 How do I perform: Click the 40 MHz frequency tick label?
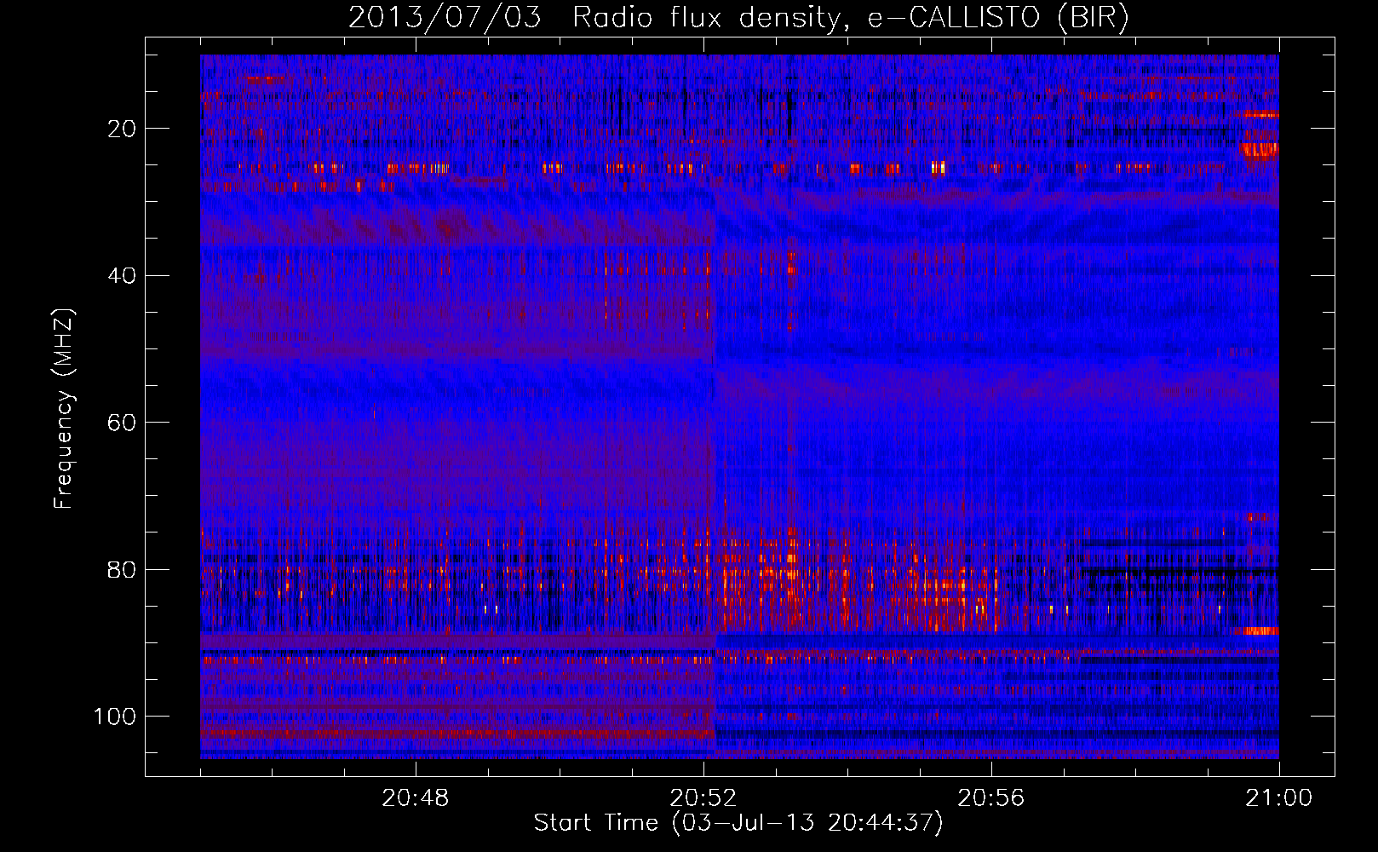click(122, 276)
